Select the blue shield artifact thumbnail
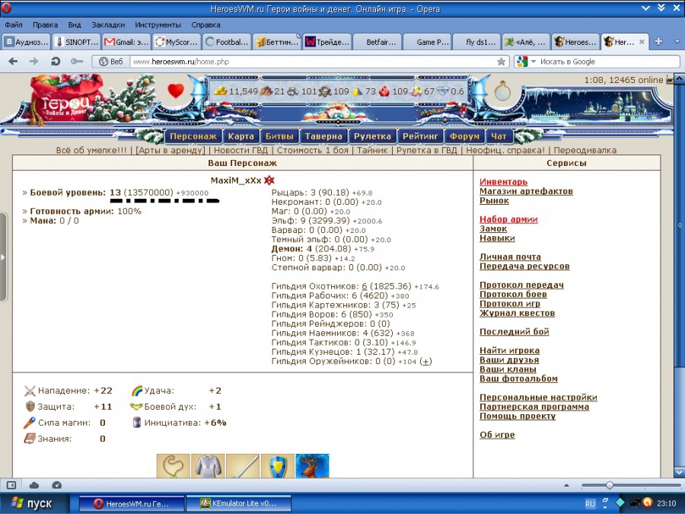 277,465
